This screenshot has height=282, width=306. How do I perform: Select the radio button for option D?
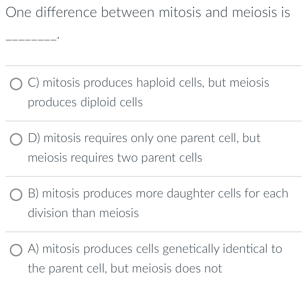tap(16, 139)
